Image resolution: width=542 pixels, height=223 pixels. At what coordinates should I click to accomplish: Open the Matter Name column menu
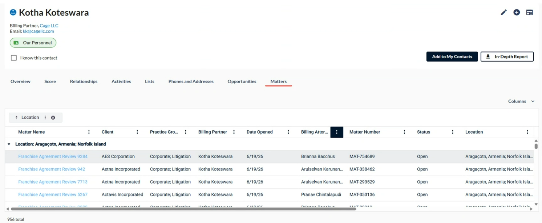(89, 132)
